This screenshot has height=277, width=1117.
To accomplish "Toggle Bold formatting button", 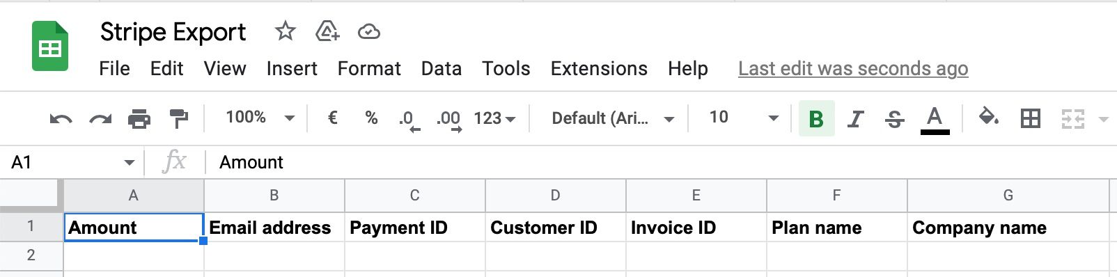I will [816, 118].
